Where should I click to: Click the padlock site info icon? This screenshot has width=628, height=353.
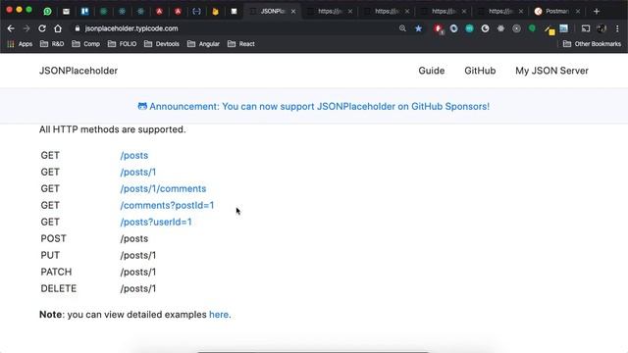(78, 28)
